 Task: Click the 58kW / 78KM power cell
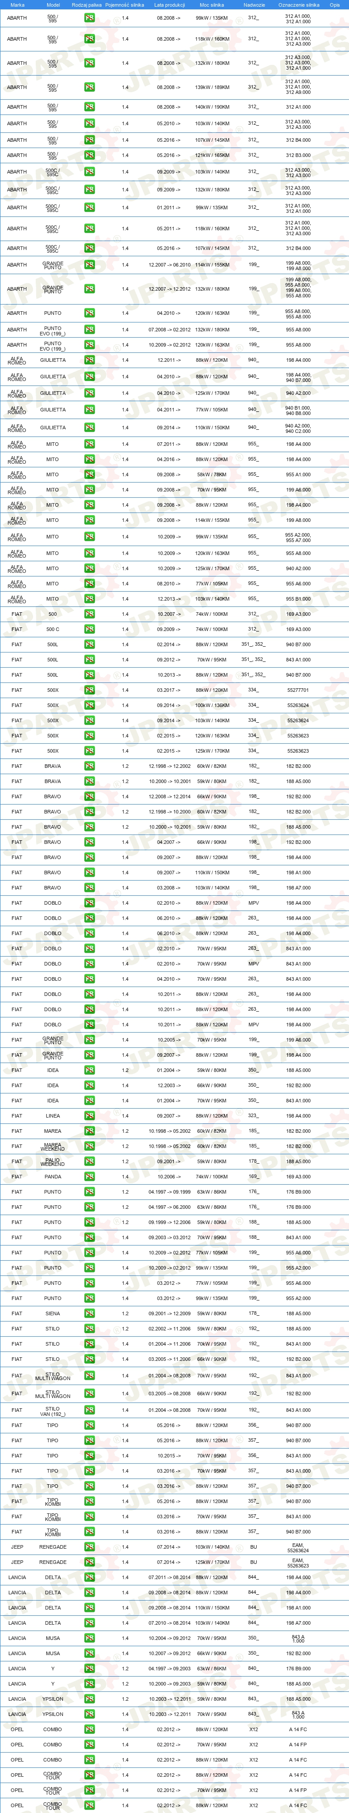212,474
